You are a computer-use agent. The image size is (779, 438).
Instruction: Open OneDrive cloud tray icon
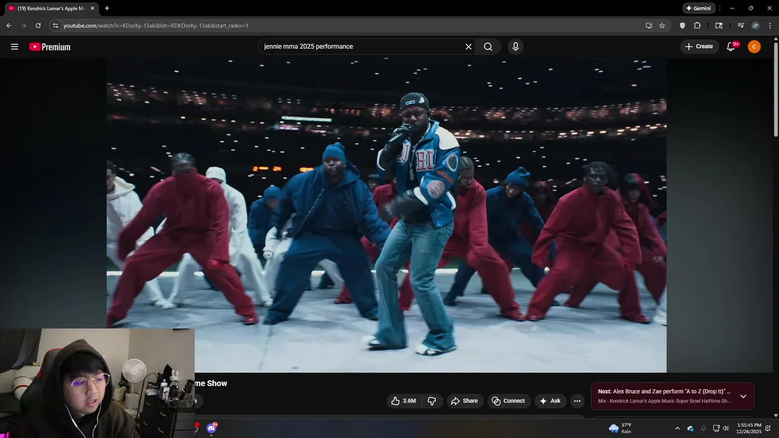click(x=691, y=428)
